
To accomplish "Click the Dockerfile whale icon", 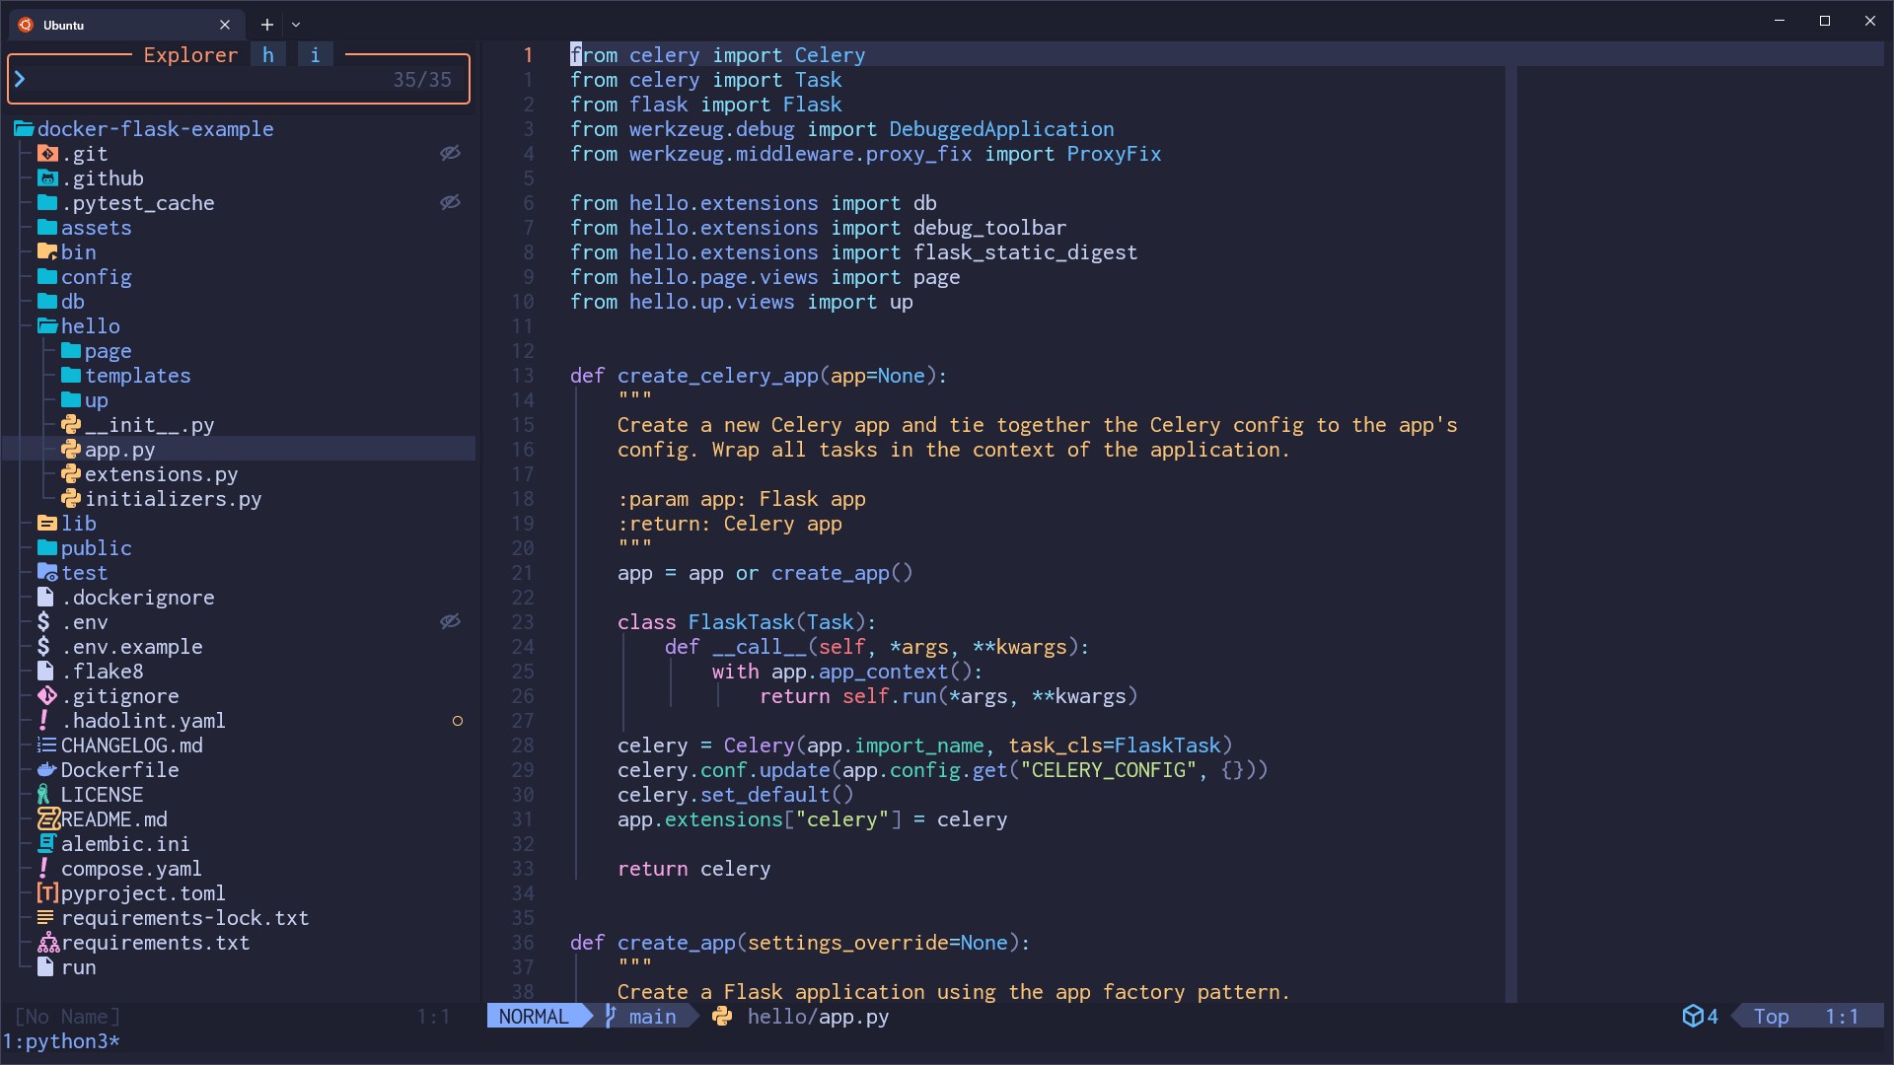I will point(46,770).
